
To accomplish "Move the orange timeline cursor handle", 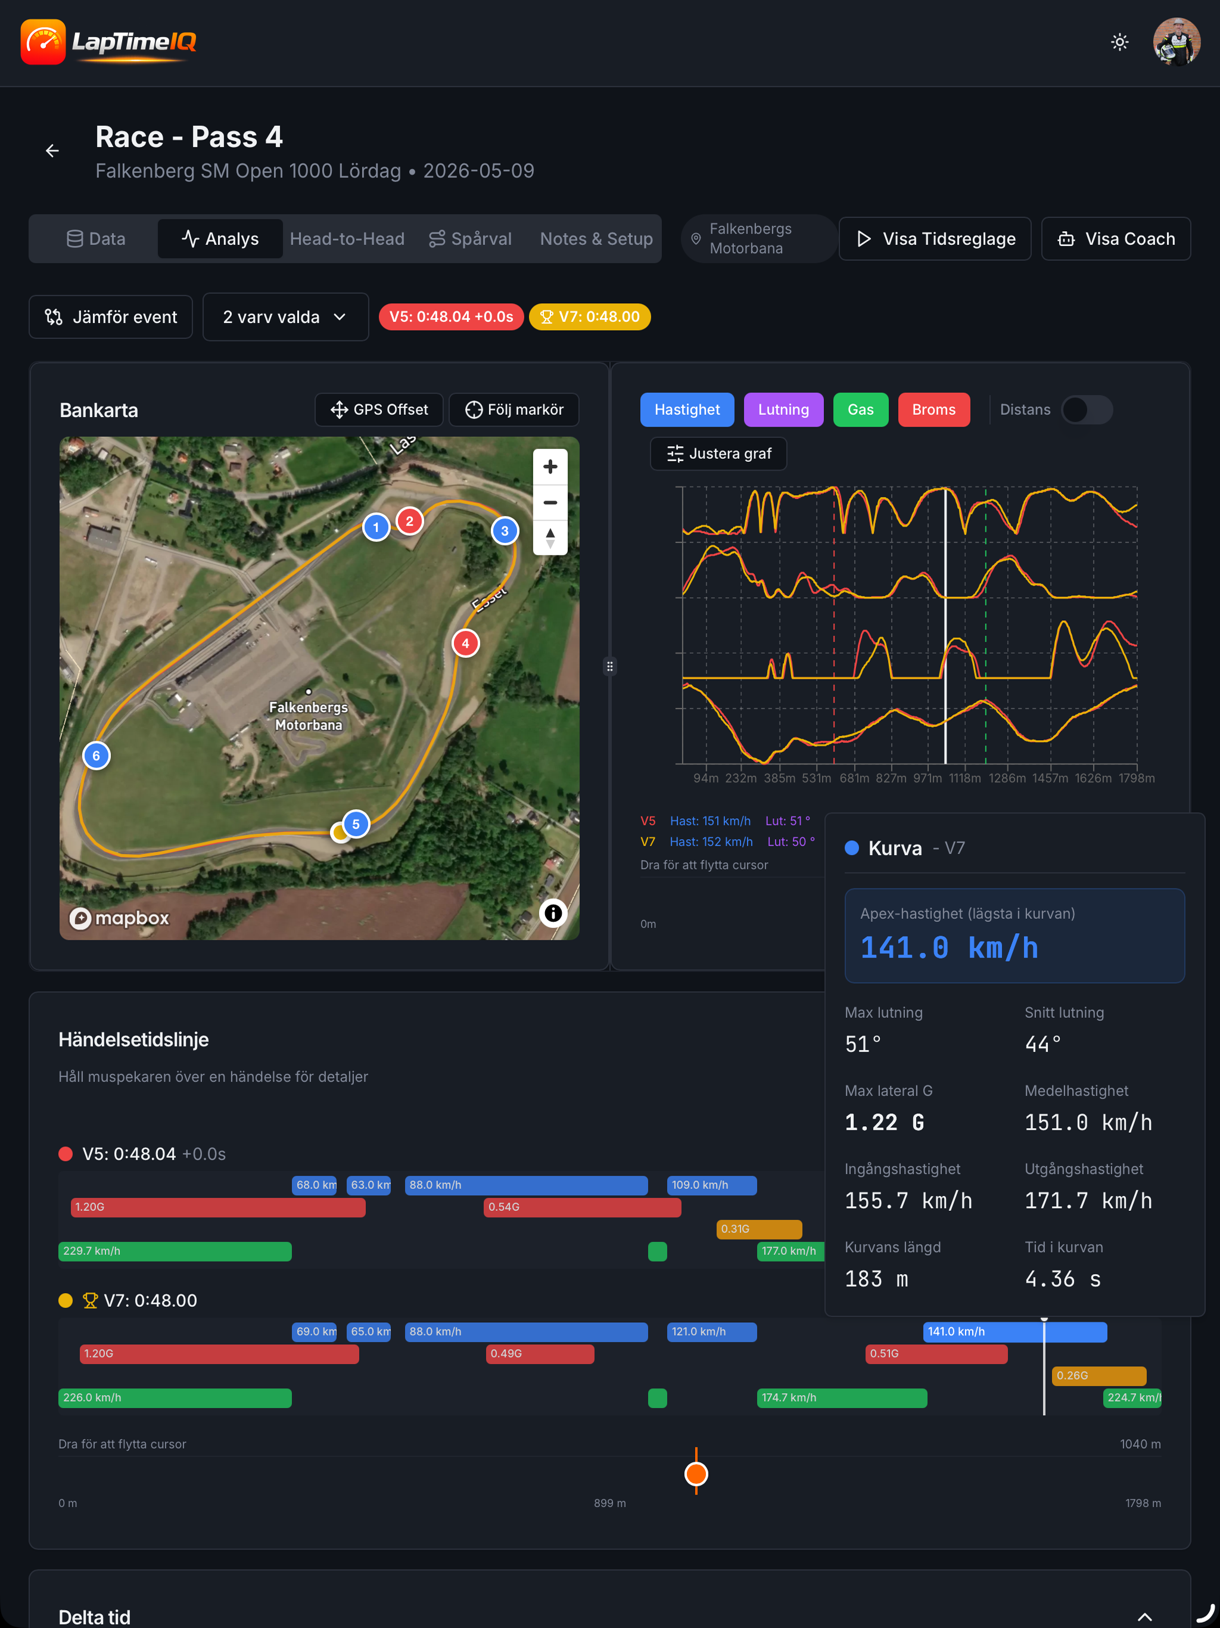I will click(696, 1474).
